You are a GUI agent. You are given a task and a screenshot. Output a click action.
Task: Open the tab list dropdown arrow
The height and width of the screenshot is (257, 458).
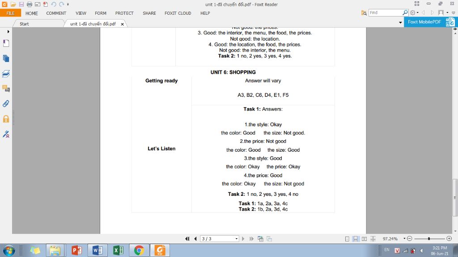pos(400,22)
